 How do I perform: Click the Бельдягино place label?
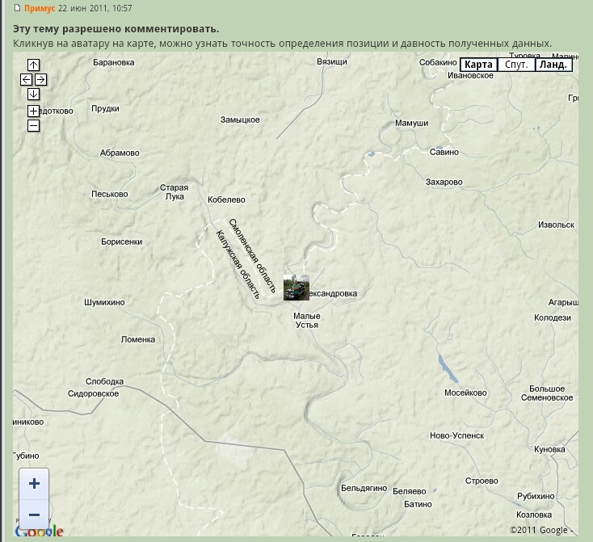point(364,489)
